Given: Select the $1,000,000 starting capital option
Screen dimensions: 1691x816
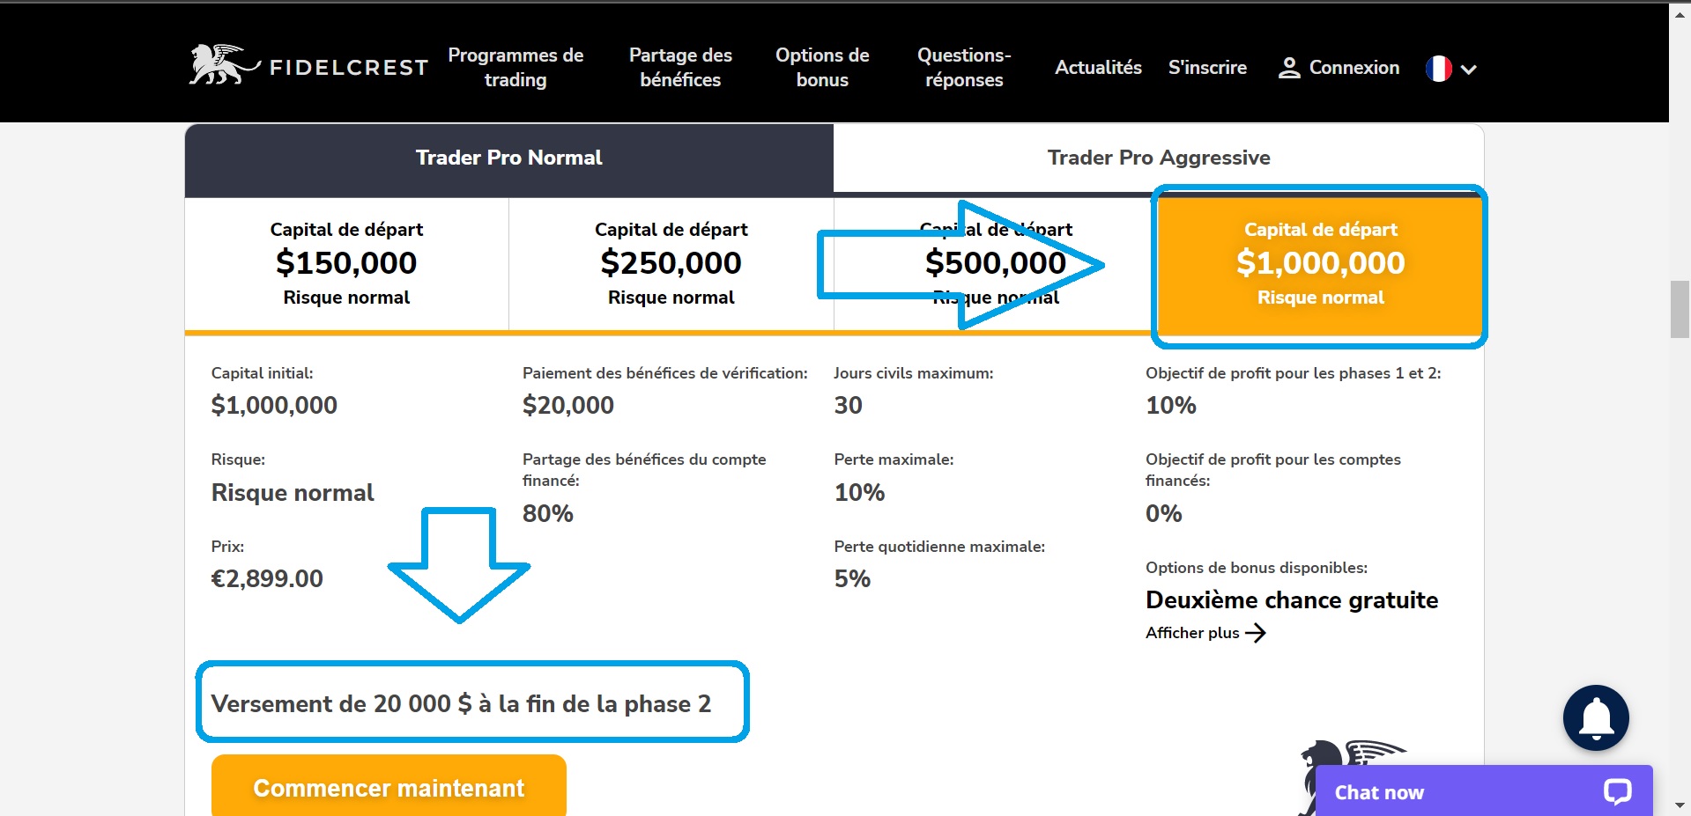Looking at the screenshot, I should pyautogui.click(x=1319, y=263).
